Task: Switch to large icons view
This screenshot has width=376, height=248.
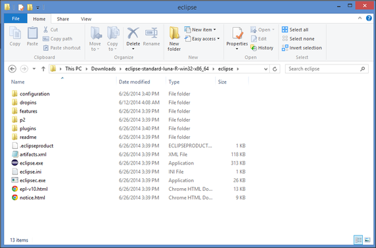Action: point(367,240)
